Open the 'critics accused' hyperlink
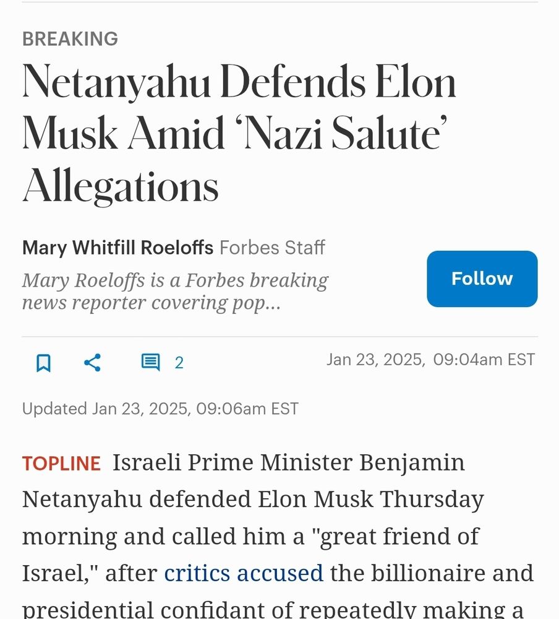 [x=244, y=573]
